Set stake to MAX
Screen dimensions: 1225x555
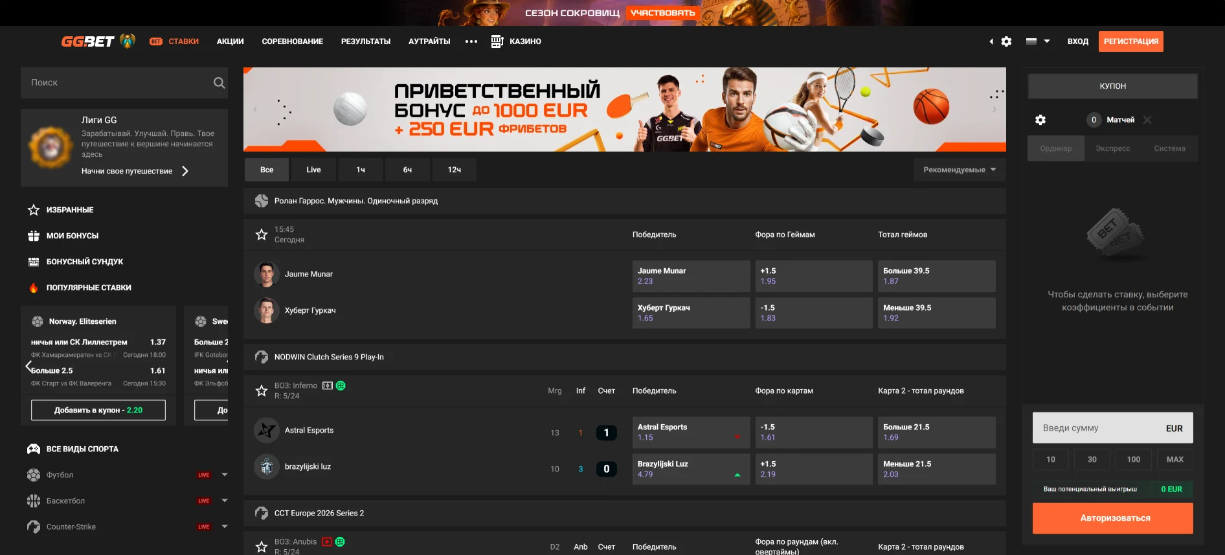(1175, 459)
